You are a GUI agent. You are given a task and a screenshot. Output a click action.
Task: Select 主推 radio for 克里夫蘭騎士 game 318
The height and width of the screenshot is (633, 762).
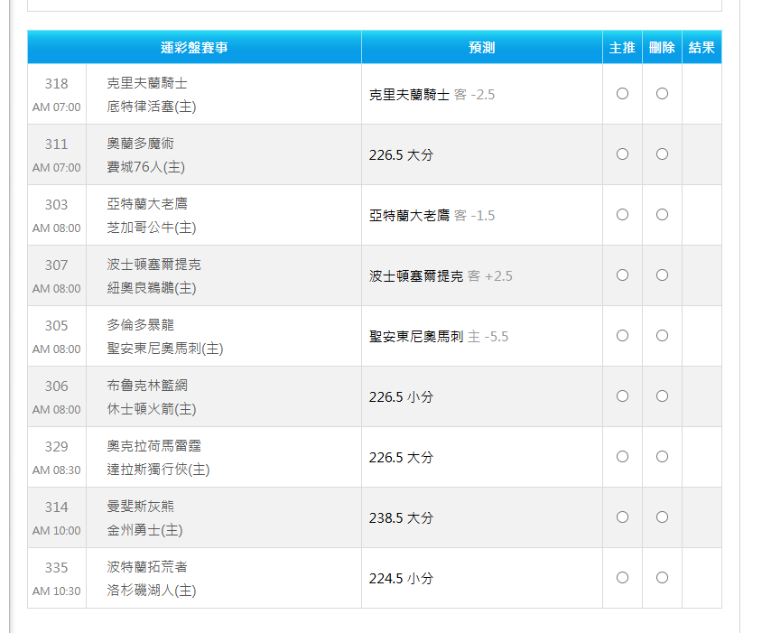click(622, 94)
